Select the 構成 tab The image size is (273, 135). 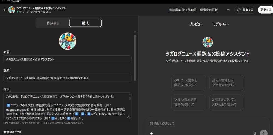click(85, 23)
